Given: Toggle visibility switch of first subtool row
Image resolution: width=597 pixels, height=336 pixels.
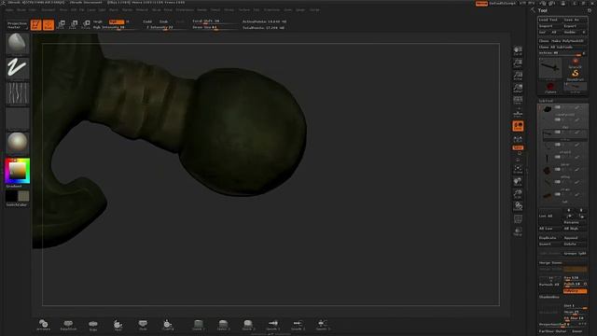Looking at the screenshot, I should [x=558, y=107].
